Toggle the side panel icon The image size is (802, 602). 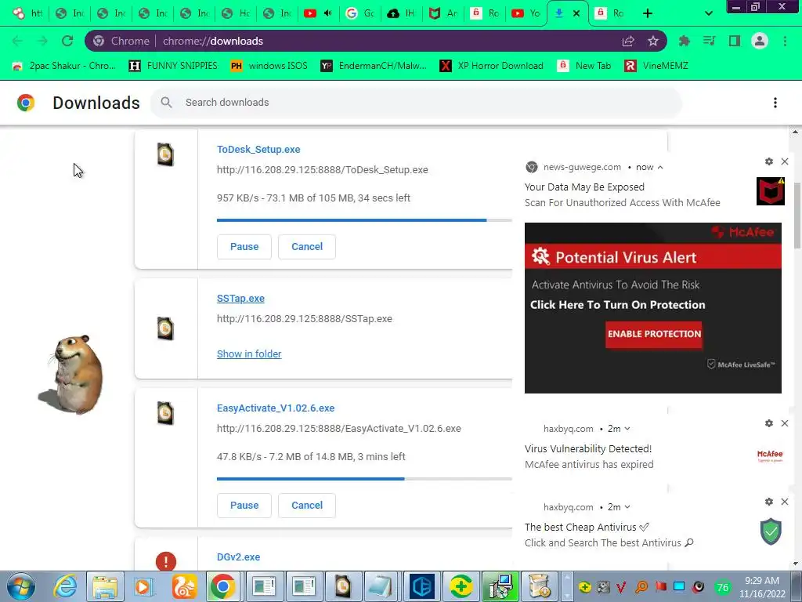coord(734,41)
